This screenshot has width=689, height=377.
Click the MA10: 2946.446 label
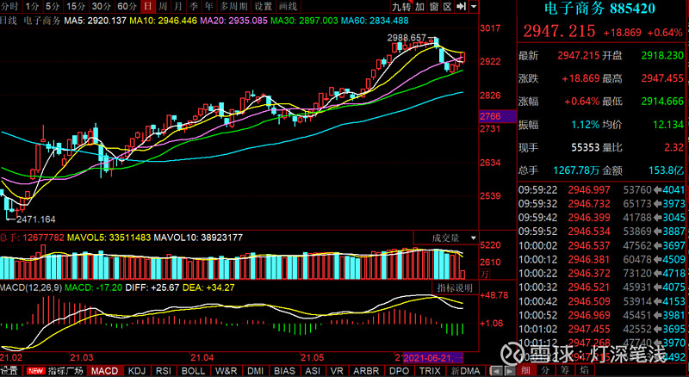[163, 21]
